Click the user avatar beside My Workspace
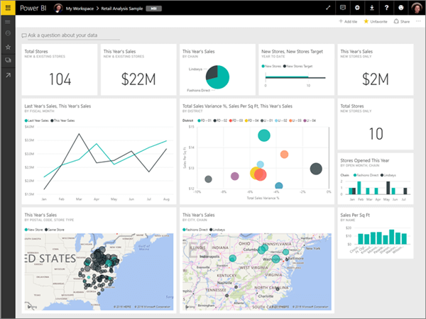This screenshot has height=319, width=426. [58, 8]
